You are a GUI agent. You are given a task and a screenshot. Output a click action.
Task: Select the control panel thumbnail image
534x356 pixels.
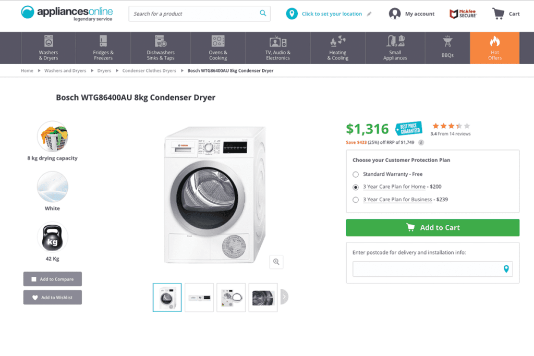click(x=199, y=298)
